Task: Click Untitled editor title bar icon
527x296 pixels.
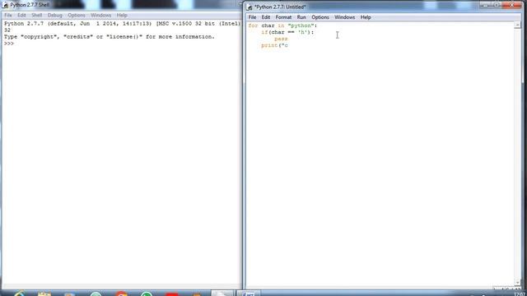Action: (x=250, y=7)
